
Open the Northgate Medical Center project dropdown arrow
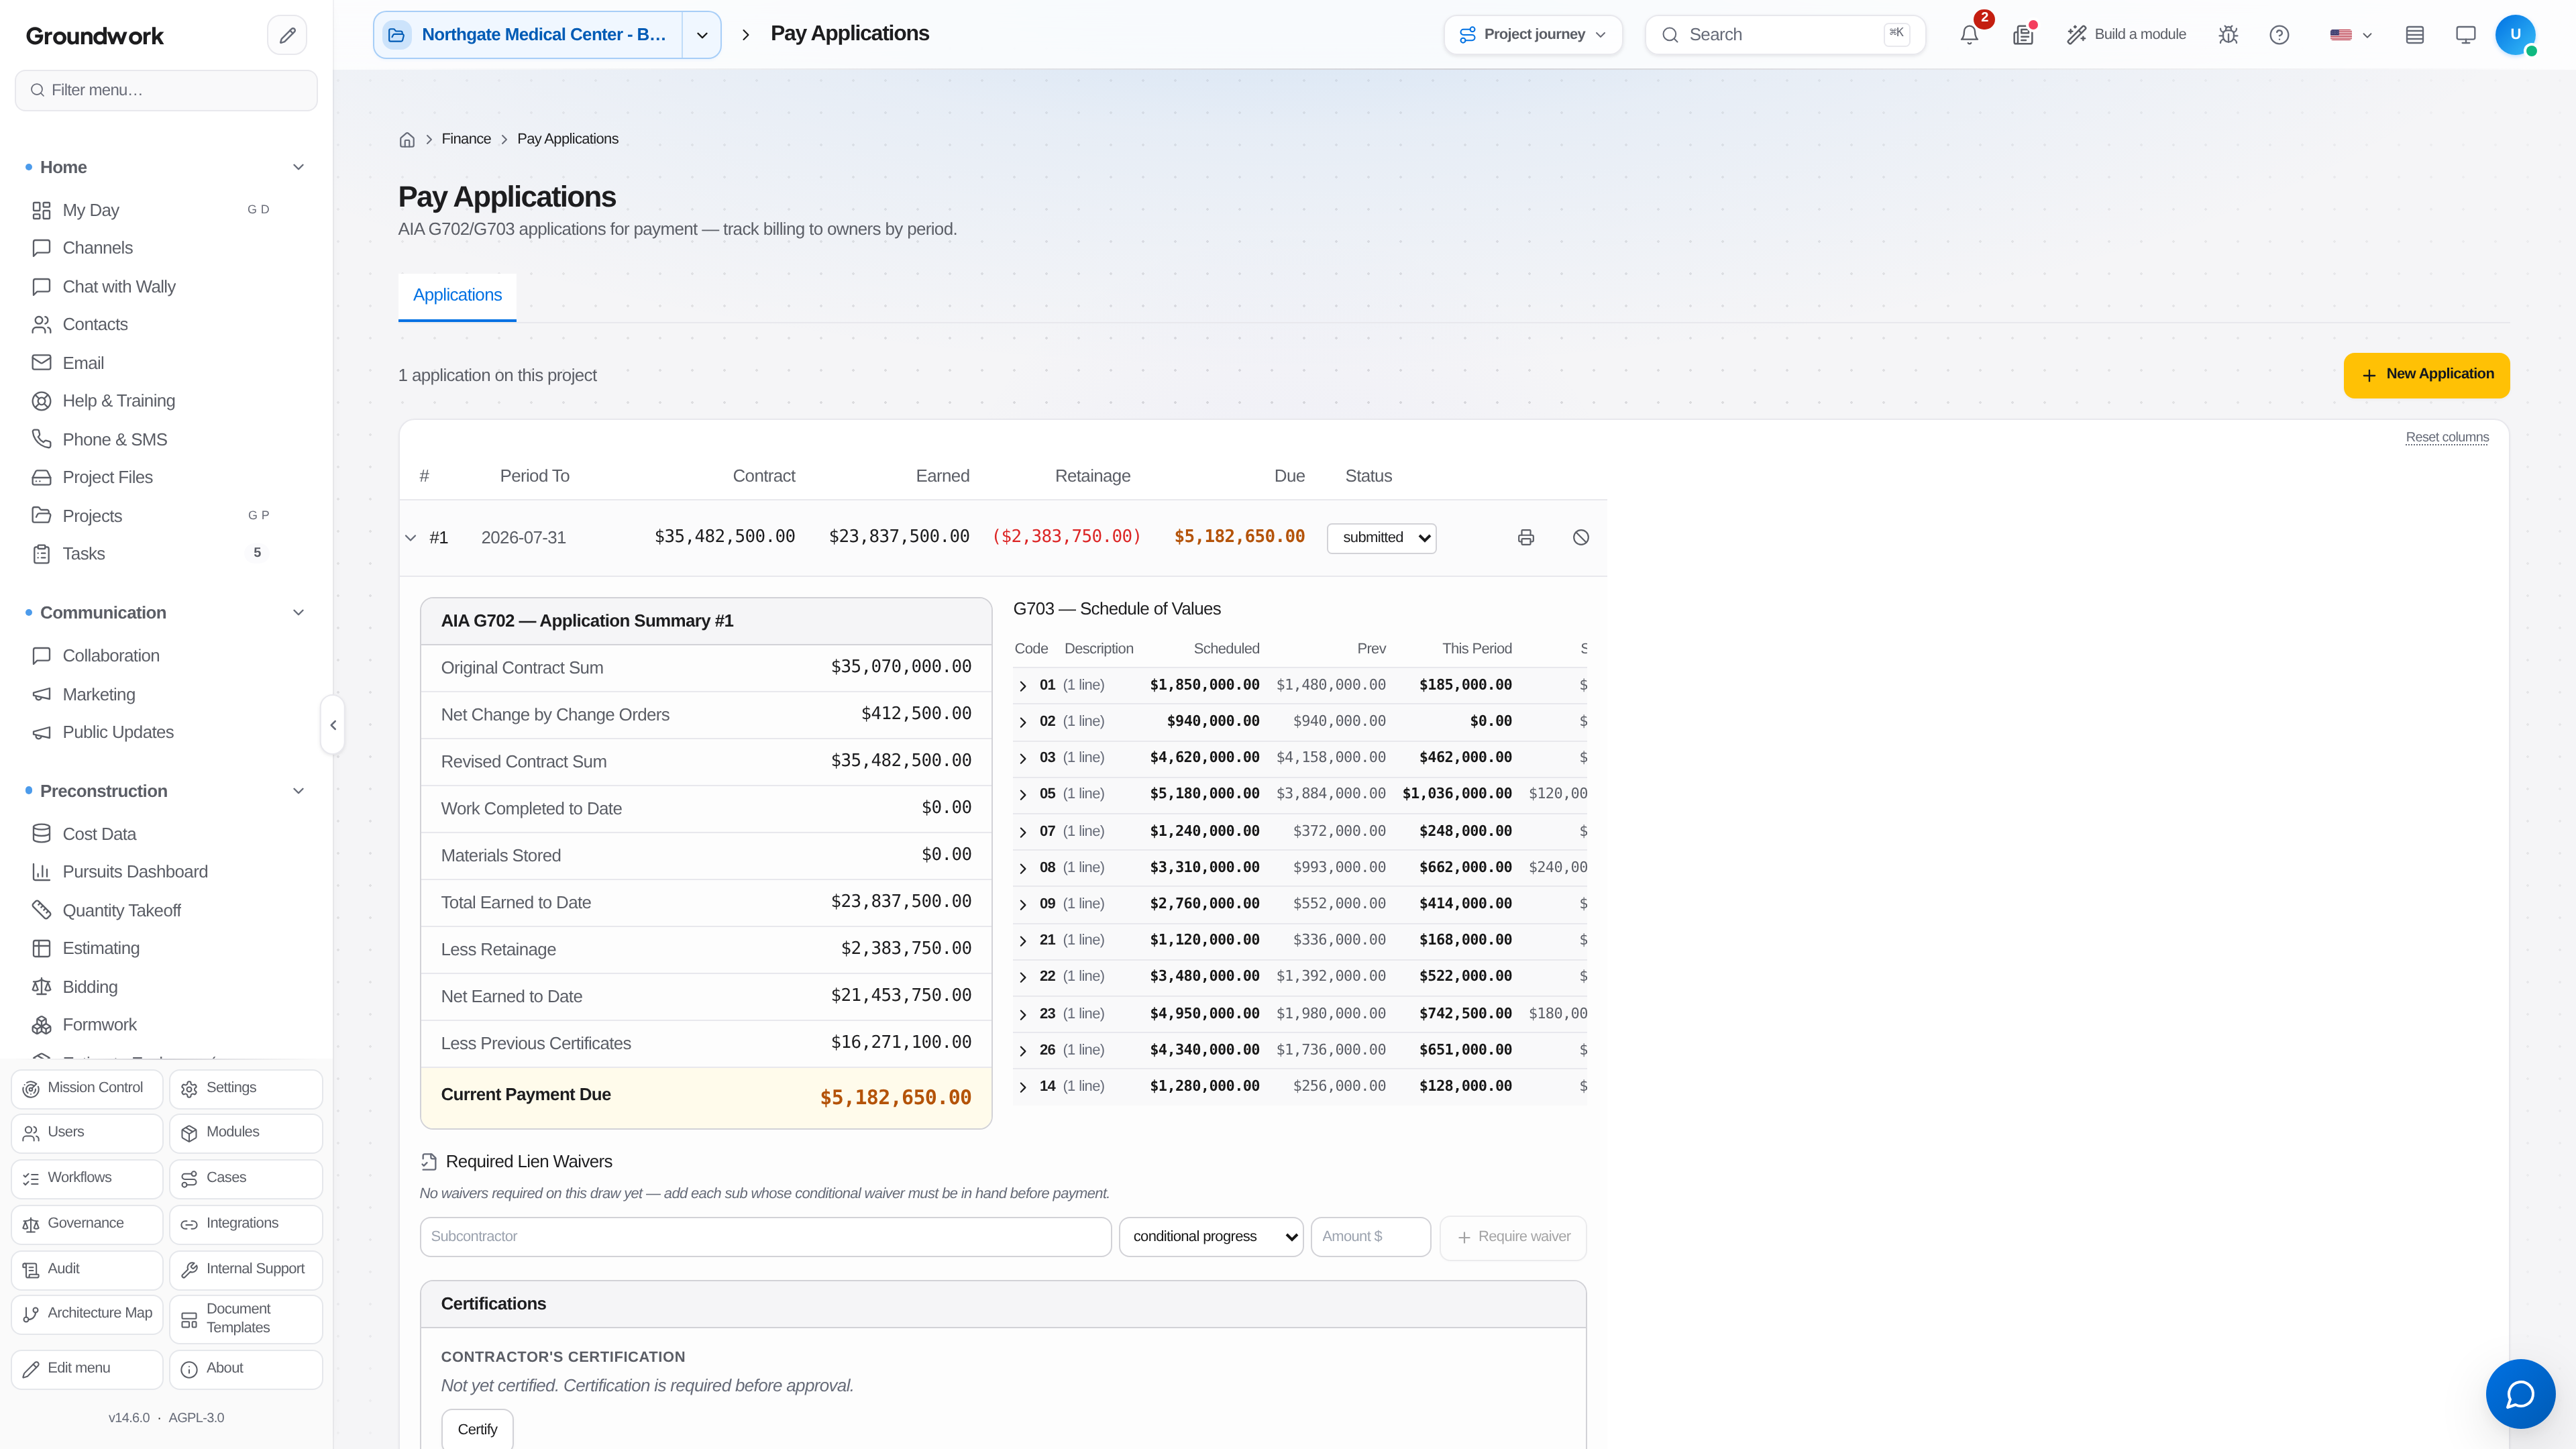tap(702, 35)
